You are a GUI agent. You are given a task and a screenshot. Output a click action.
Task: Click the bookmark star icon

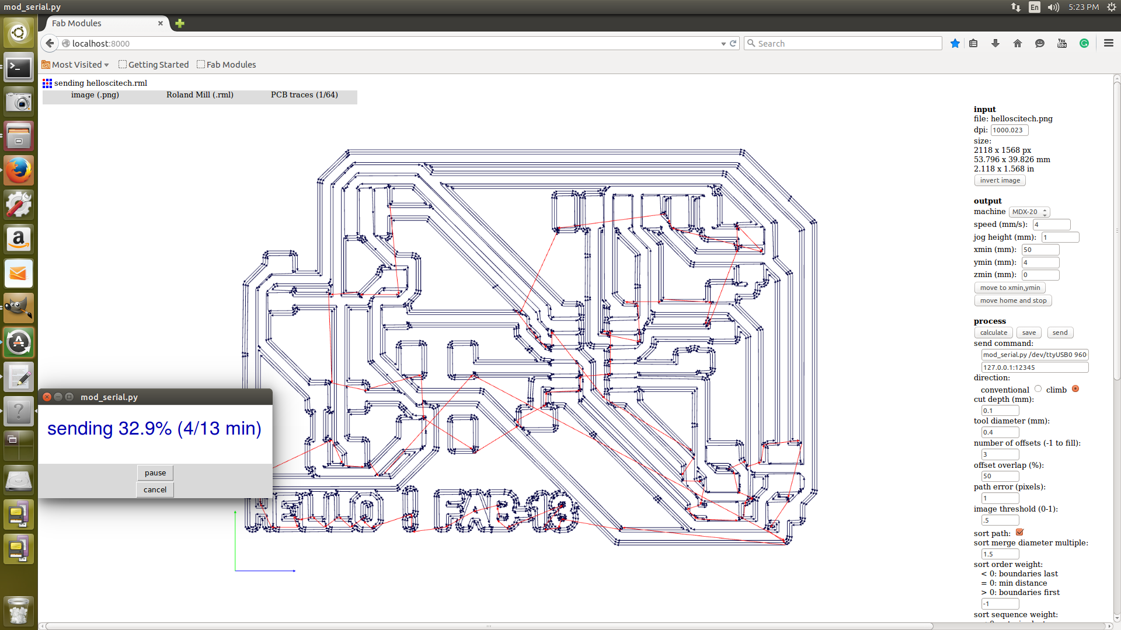955,43
